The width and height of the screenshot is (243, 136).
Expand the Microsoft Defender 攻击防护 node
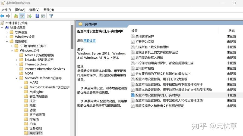pyautogui.click(x=21, y=87)
